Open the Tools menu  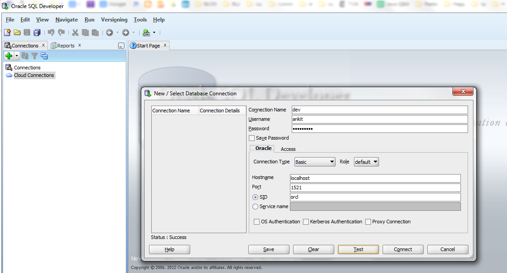coord(141,20)
